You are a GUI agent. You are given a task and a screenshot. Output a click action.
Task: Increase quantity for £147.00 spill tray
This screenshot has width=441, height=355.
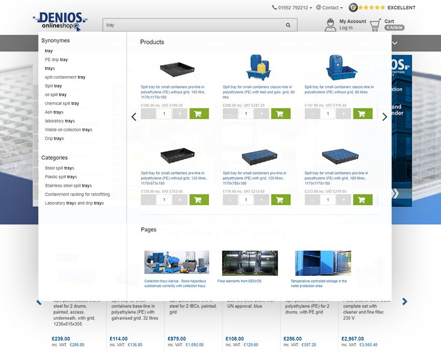343,114
